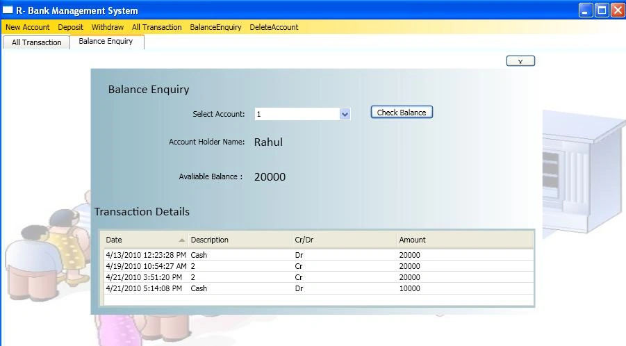Image resolution: width=626 pixels, height=346 pixels.
Task: Open New Account from the menu bar
Action: [x=28, y=27]
